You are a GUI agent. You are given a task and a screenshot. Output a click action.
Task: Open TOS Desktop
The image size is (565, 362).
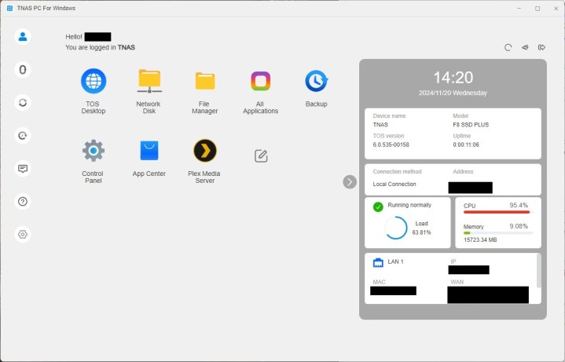coord(94,81)
